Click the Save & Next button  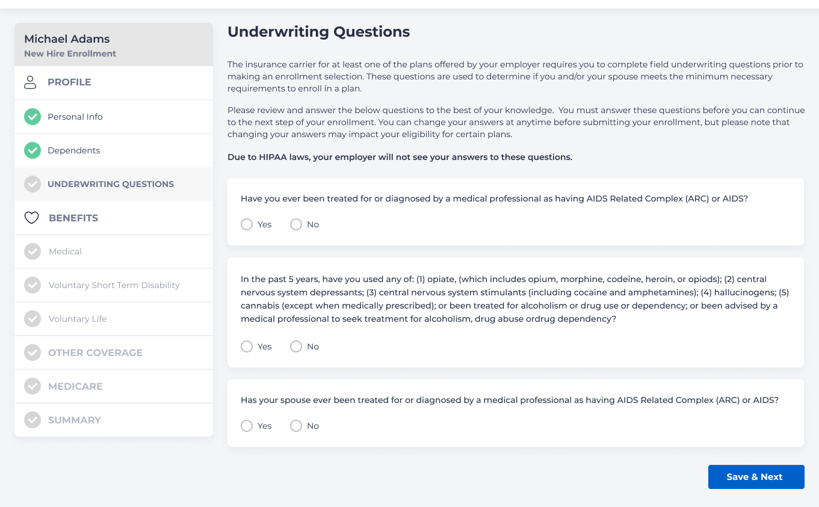point(756,477)
